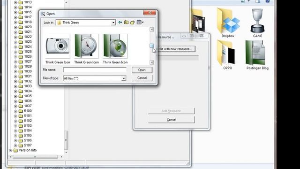The image size is (300, 169).
Task: Click Cancel in the Open dialog
Action: pyautogui.click(x=142, y=78)
